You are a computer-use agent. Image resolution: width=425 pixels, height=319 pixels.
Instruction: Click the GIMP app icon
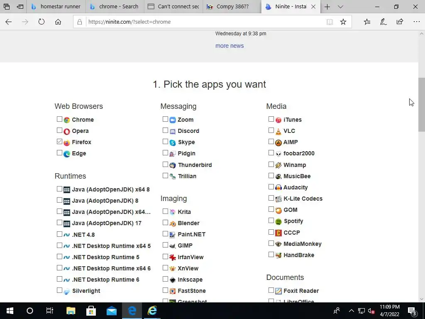click(173, 246)
